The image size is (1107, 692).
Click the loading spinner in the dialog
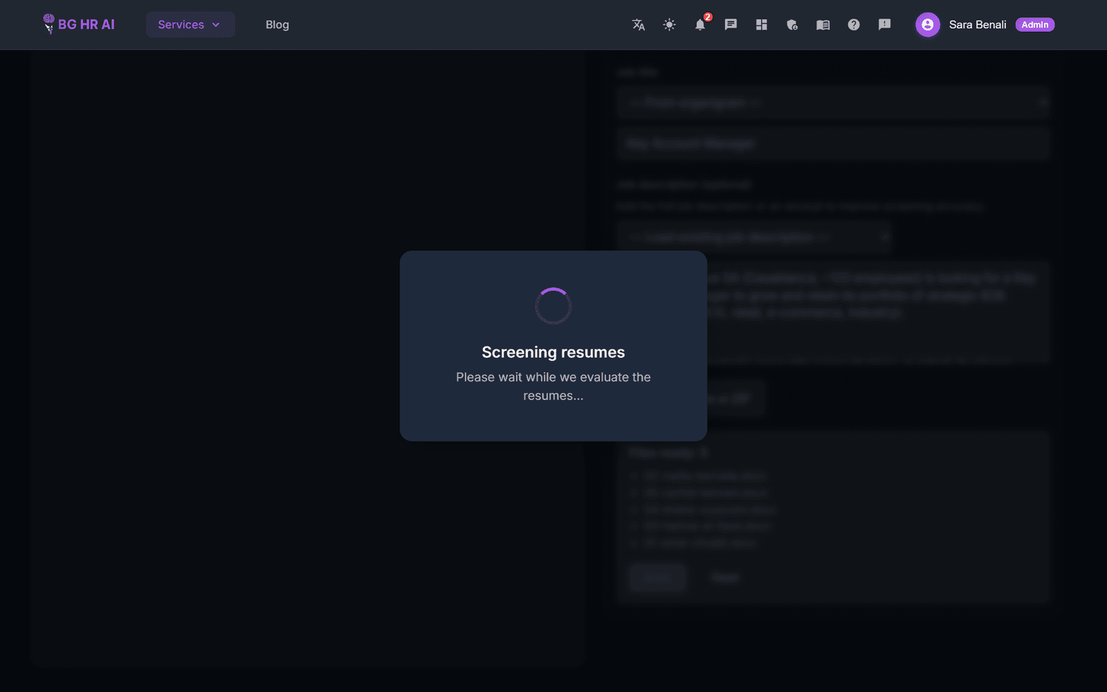tap(553, 306)
